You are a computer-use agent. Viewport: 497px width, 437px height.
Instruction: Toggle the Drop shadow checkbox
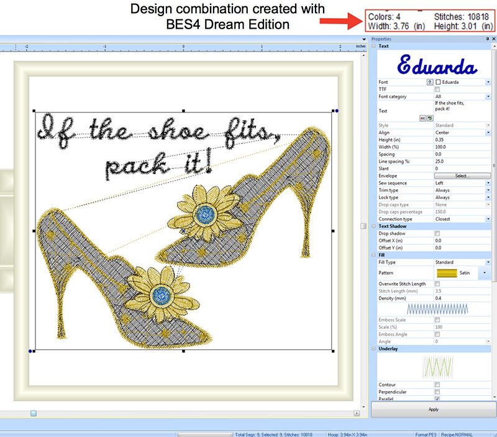[x=437, y=233]
